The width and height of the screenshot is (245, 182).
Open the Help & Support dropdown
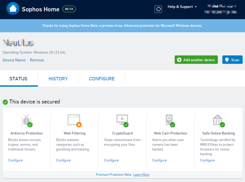click(182, 7)
